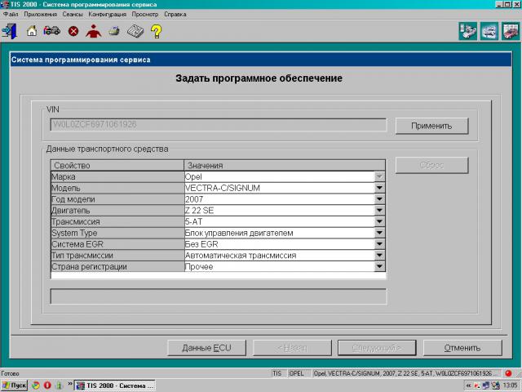Expand quick launch overflow chevron
The image size is (522, 392).
click(x=70, y=385)
